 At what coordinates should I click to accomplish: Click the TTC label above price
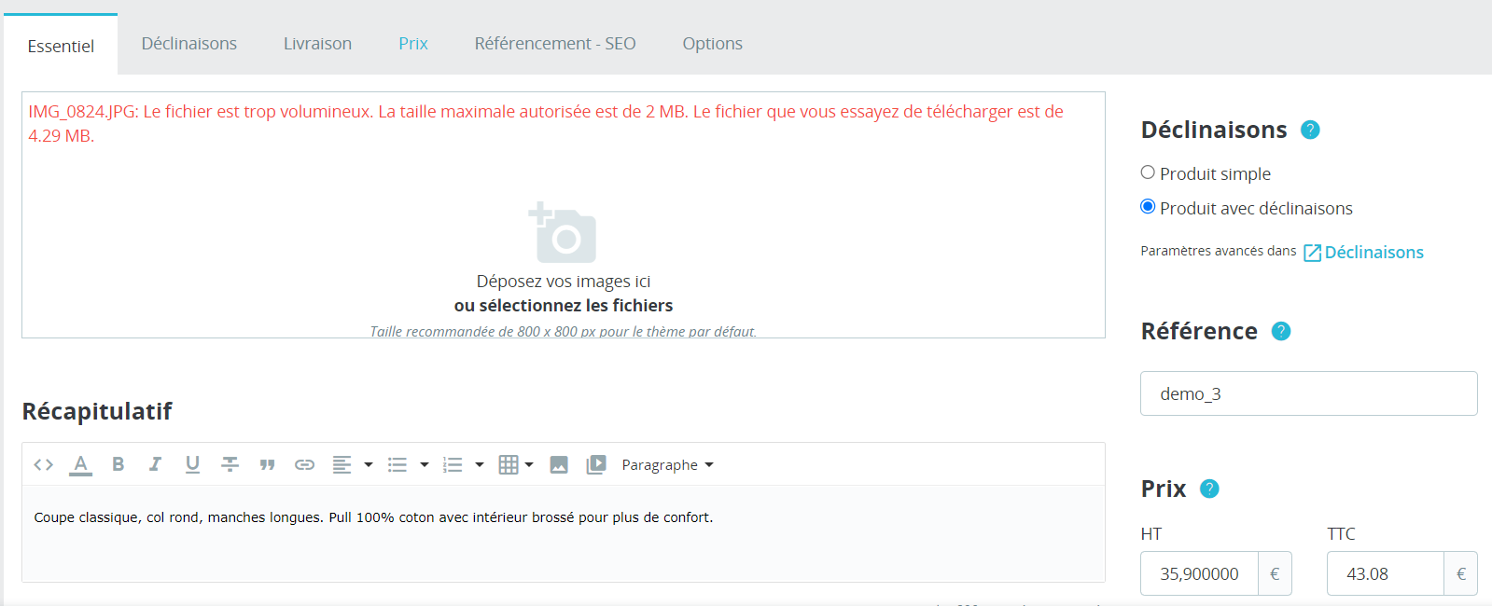click(1341, 534)
